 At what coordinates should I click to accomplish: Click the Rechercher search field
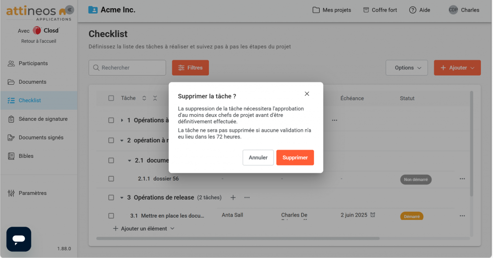[127, 68]
